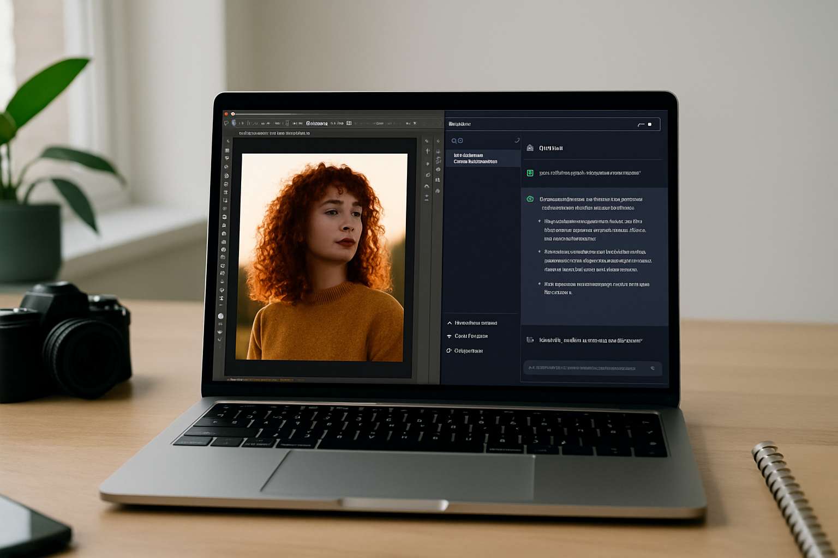Select the highlighted conversation in the chat sidebar
The width and height of the screenshot is (838, 558).
[482, 159]
